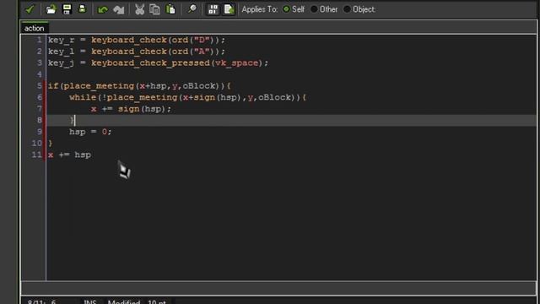Click line number 1 in the gutter
The height and width of the screenshot is (304, 540).
40,40
